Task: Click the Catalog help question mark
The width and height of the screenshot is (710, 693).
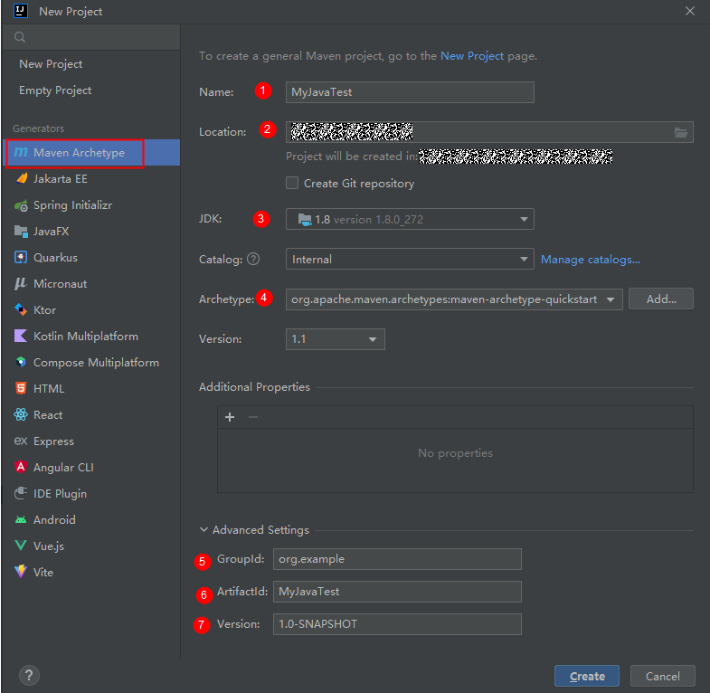Action: coord(253,260)
